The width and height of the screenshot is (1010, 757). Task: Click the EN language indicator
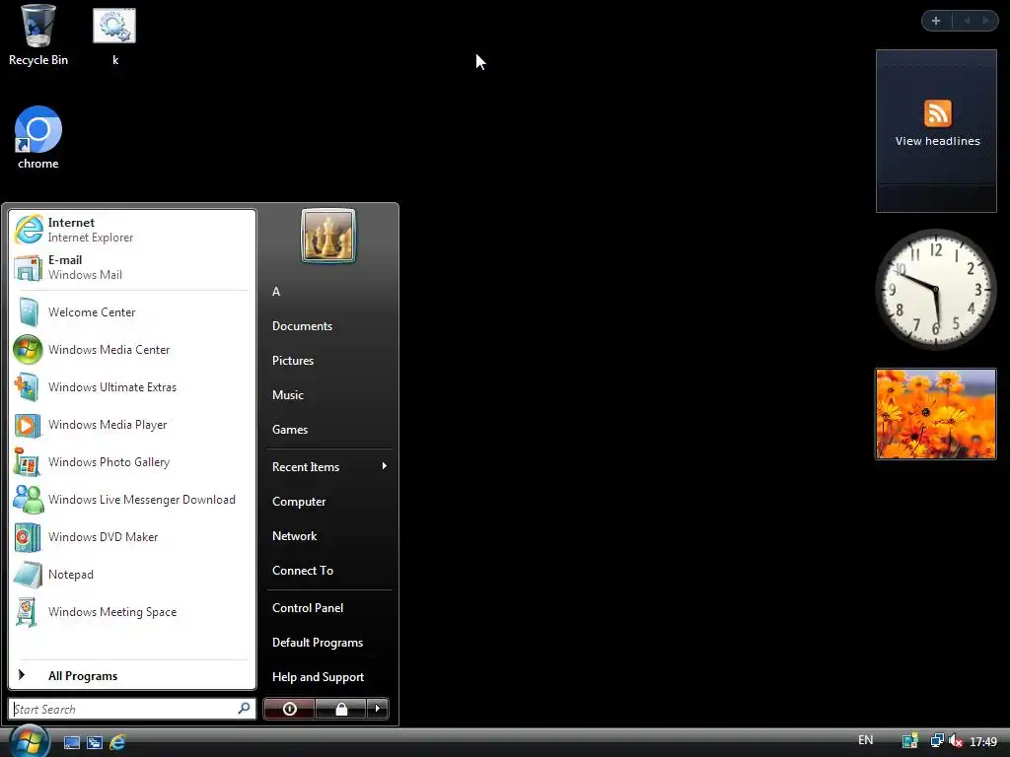(x=866, y=740)
